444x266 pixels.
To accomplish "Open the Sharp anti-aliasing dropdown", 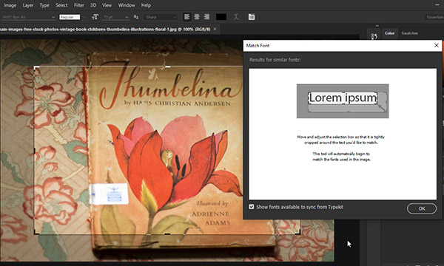I will coord(161,17).
